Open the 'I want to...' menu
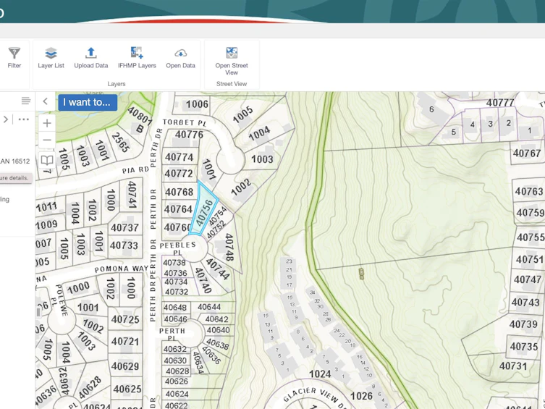 click(x=88, y=102)
